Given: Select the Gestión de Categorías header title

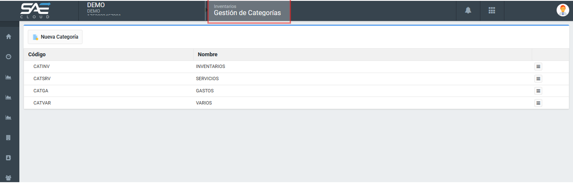Looking at the screenshot, I should [x=247, y=13].
